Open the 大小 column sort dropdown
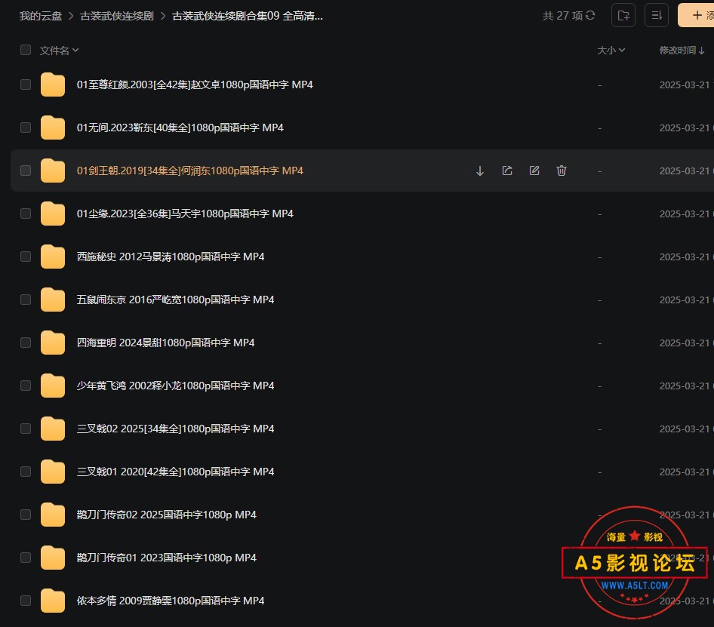Screen dimensions: 714x627 pos(611,50)
